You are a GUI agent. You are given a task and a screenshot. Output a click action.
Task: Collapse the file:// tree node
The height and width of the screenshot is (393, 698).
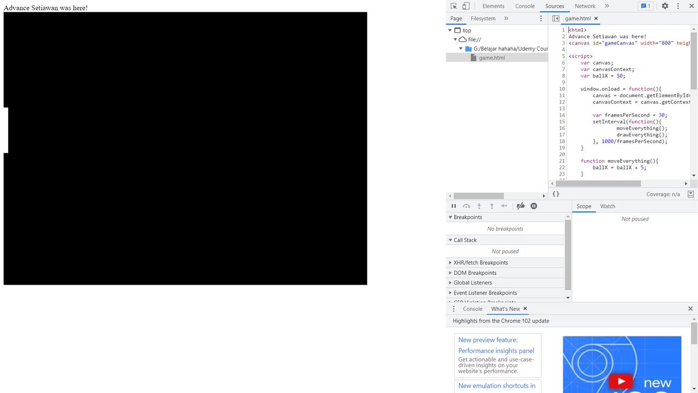pyautogui.click(x=455, y=40)
